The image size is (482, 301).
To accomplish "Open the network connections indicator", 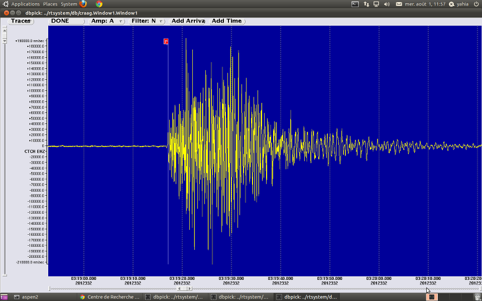I will point(366,4).
